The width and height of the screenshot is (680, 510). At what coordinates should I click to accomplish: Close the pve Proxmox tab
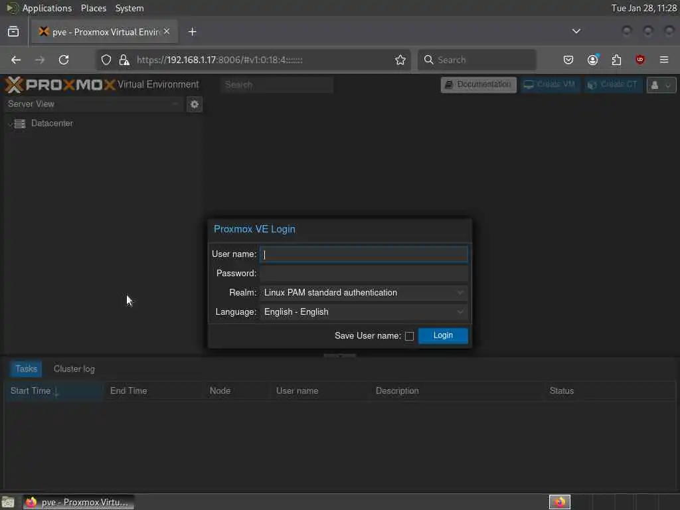pos(167,31)
